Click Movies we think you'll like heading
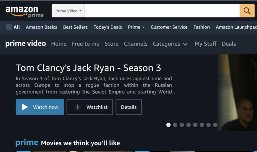Image resolution: width=257 pixels, height=152 pixels. [80, 143]
